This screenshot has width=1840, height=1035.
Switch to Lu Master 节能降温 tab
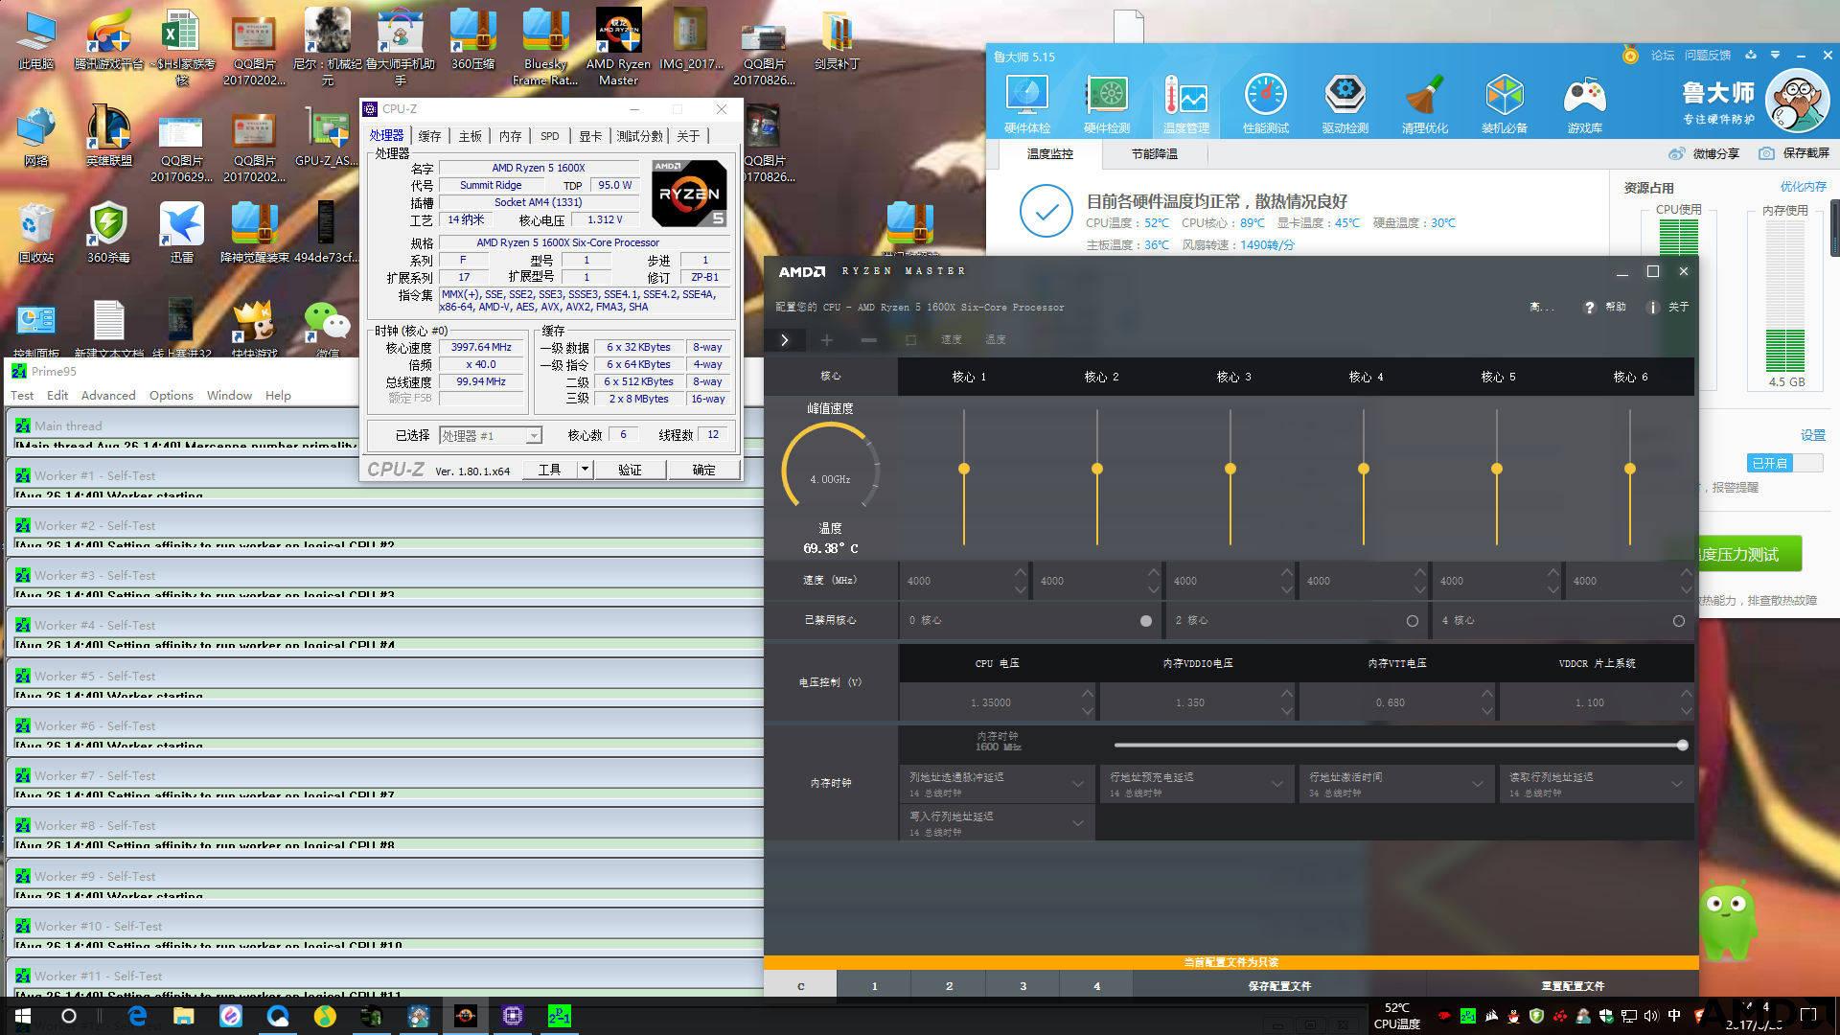pyautogui.click(x=1155, y=154)
